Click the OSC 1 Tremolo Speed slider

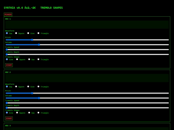(x=87, y=49)
